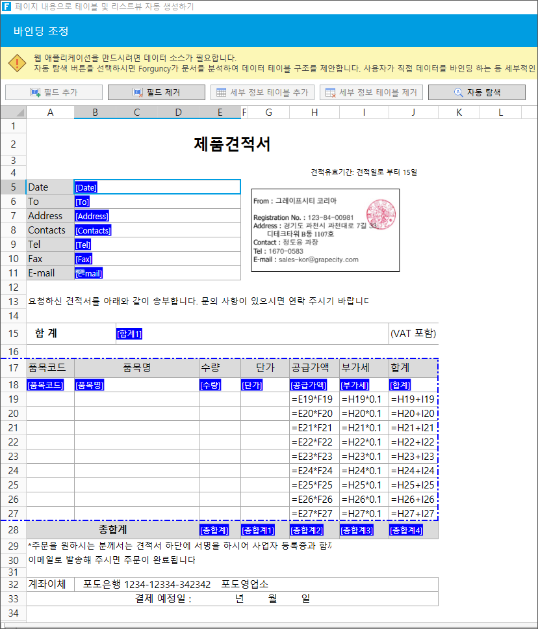Image resolution: width=538 pixels, height=629 pixels.
Task: Click column header H
Action: (x=314, y=113)
